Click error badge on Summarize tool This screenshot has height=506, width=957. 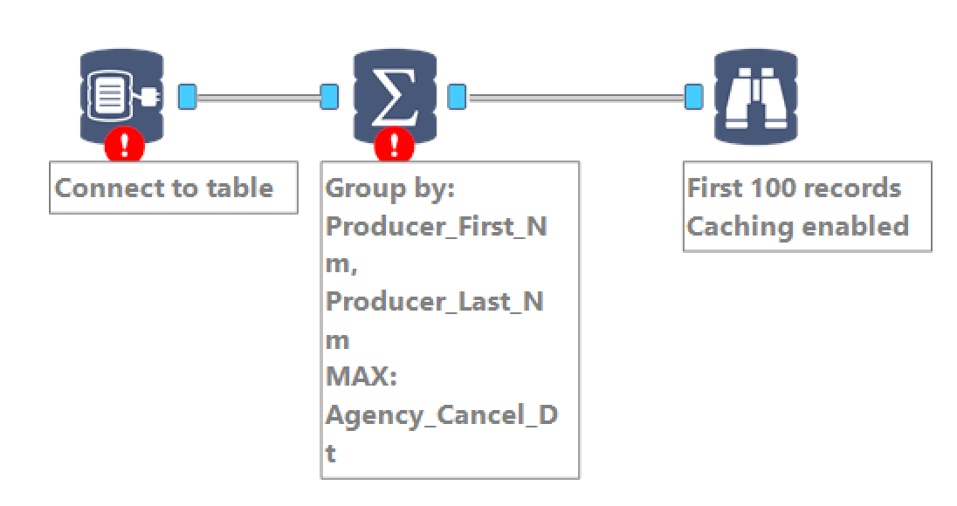pos(394,145)
